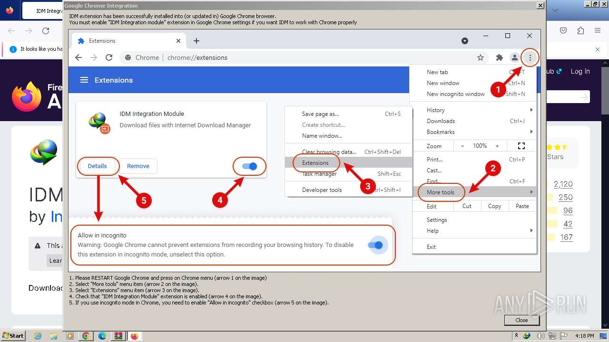The image size is (609, 342).
Task: Go back in Firefox window
Action: pyautogui.click(x=11, y=31)
